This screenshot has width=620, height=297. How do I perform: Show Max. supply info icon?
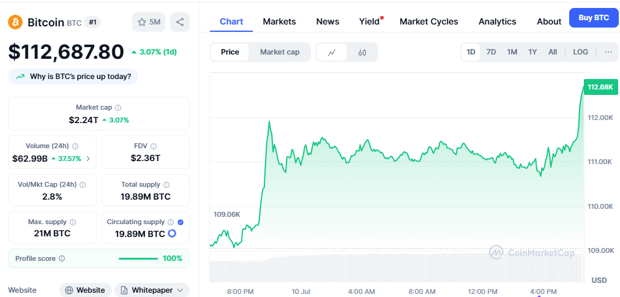coord(73,222)
